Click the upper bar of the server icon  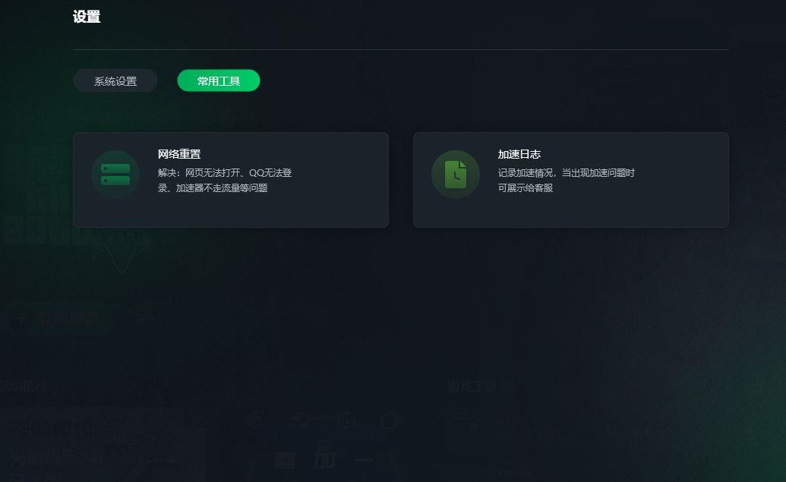115,169
